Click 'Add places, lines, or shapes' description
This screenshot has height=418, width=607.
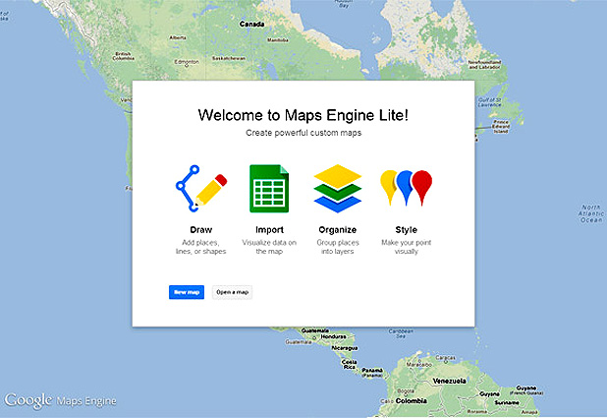point(201,247)
